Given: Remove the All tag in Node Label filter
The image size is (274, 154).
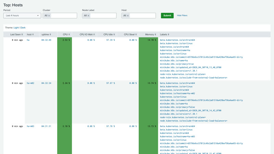Looking at the screenshot, I should point(88,16).
